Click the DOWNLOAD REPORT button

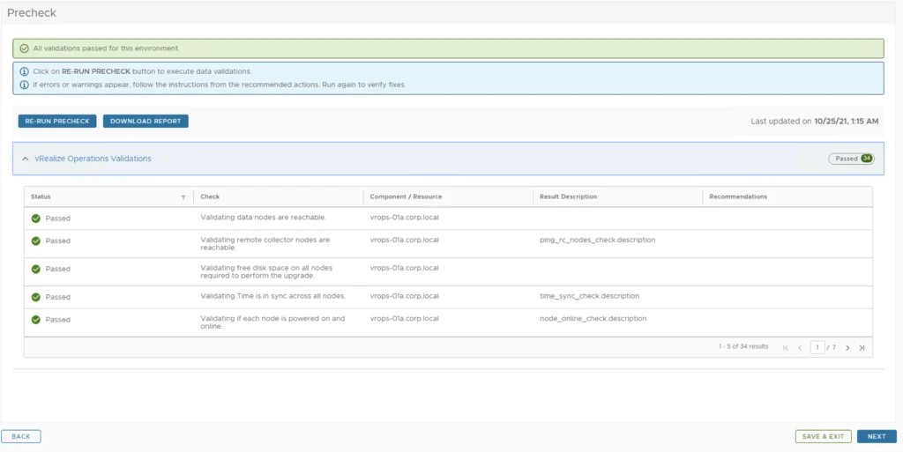[x=146, y=122]
